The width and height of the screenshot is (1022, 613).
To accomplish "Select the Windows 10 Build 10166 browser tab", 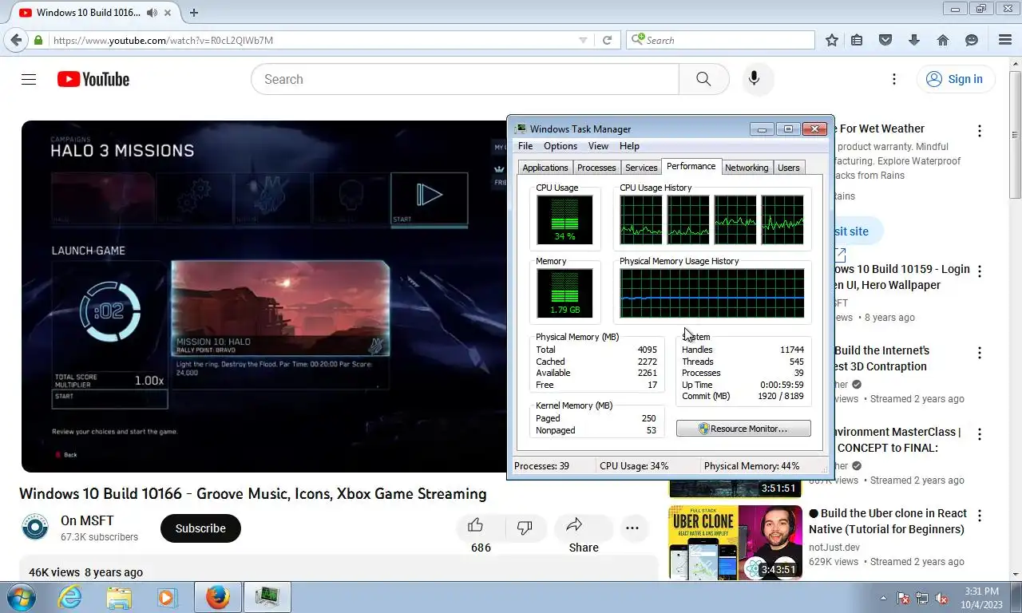I will (x=94, y=13).
